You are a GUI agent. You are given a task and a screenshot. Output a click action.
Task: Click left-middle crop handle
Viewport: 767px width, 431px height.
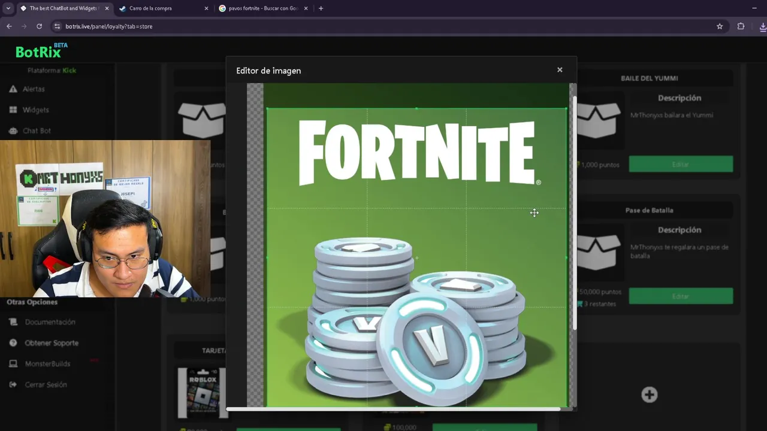pos(267,257)
